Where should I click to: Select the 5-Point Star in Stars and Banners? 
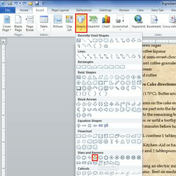tap(95, 158)
